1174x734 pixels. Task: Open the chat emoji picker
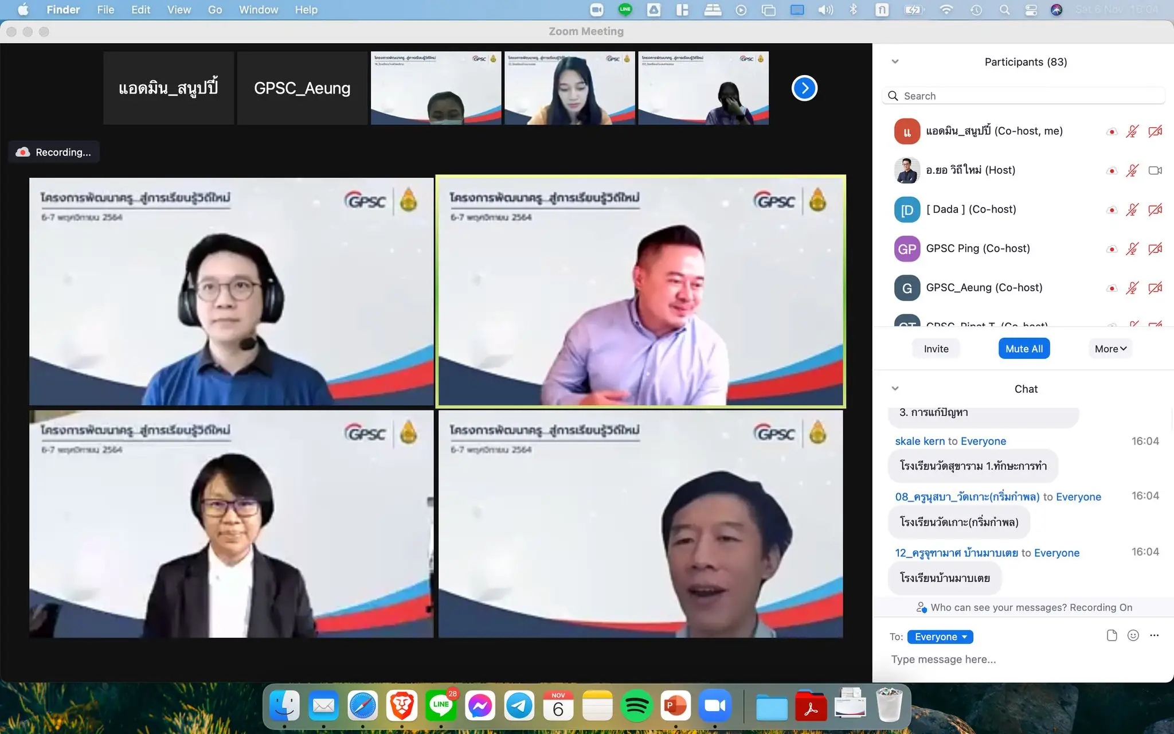click(1133, 635)
